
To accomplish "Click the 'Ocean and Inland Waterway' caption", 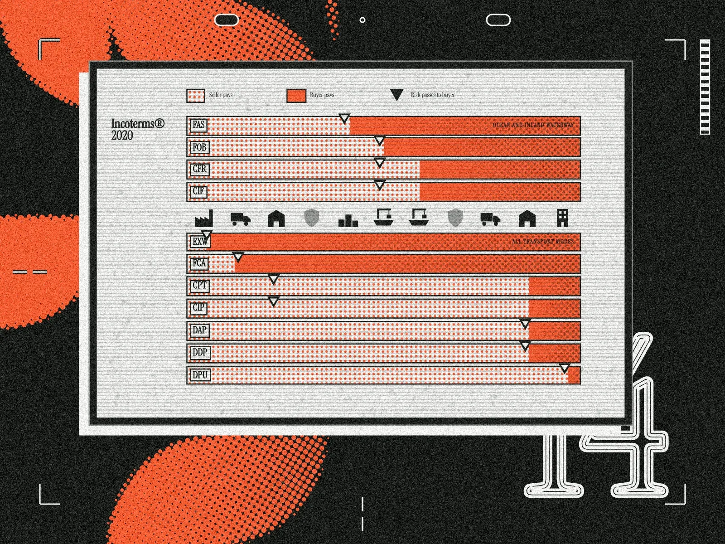I will [533, 125].
